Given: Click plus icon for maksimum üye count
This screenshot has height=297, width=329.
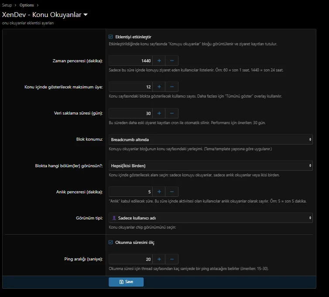Looking at the screenshot, I should pos(159,87).
